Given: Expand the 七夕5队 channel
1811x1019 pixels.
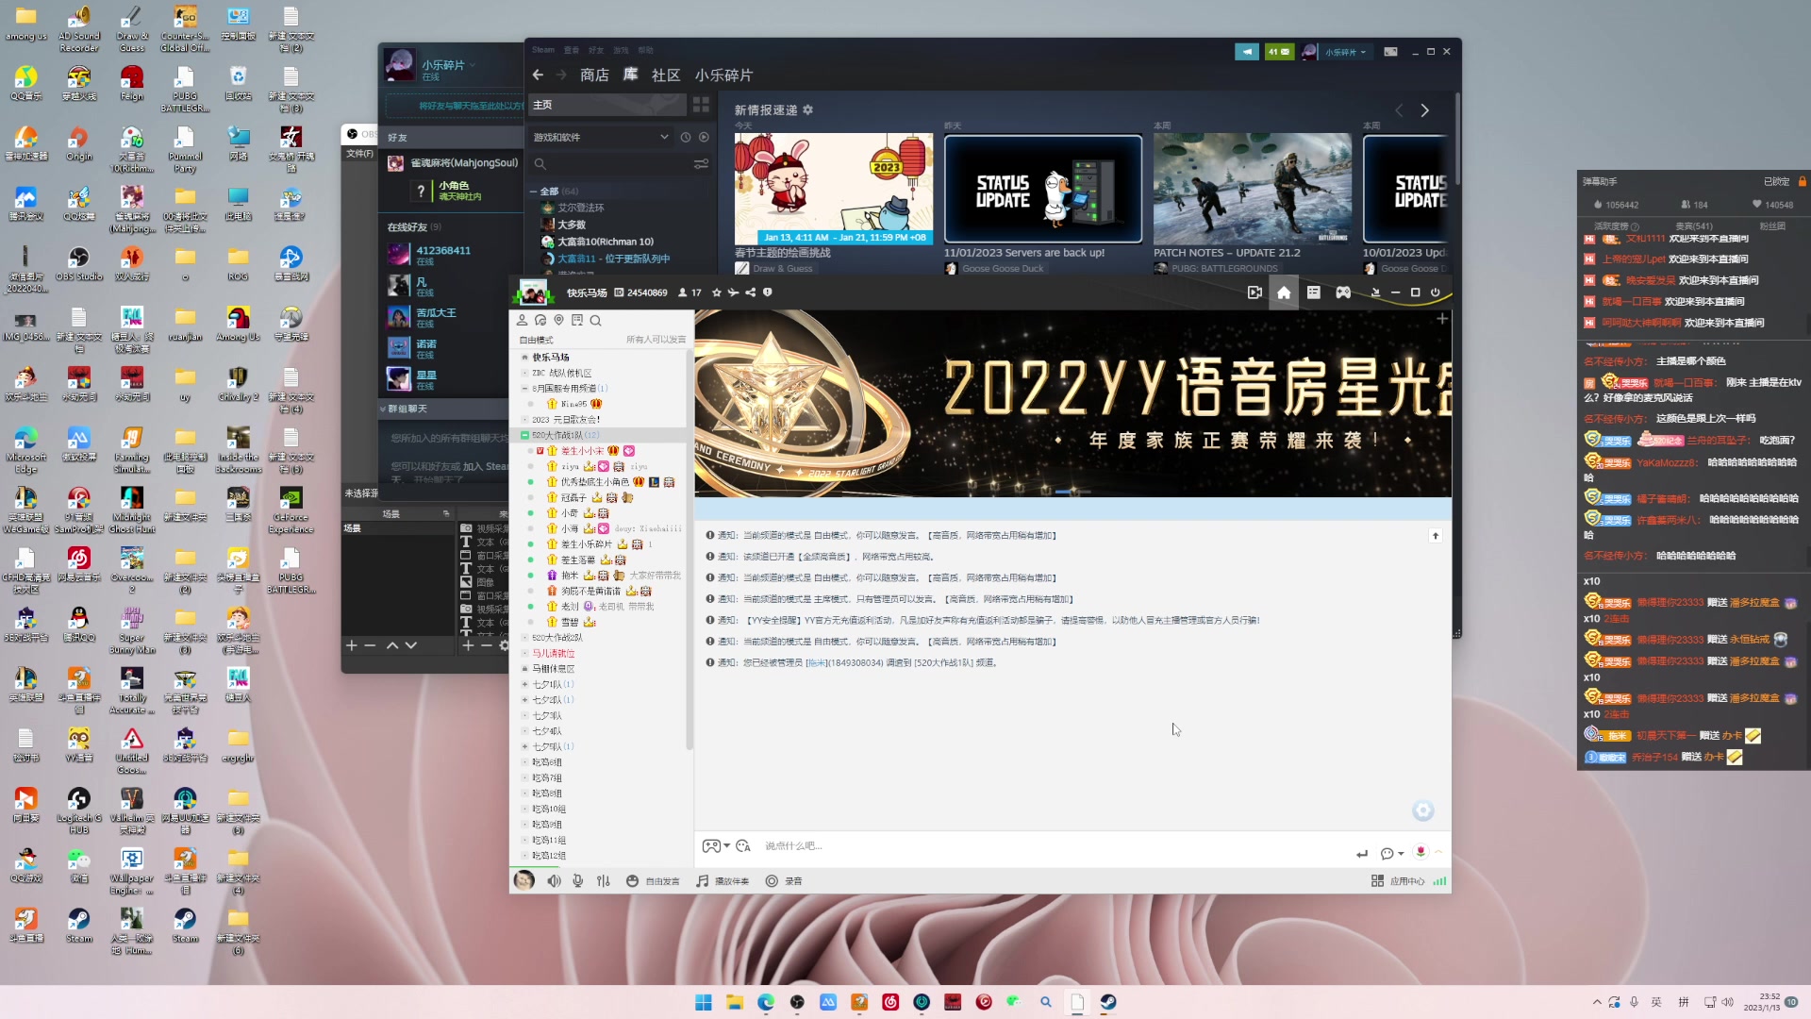Looking at the screenshot, I should pyautogui.click(x=524, y=746).
